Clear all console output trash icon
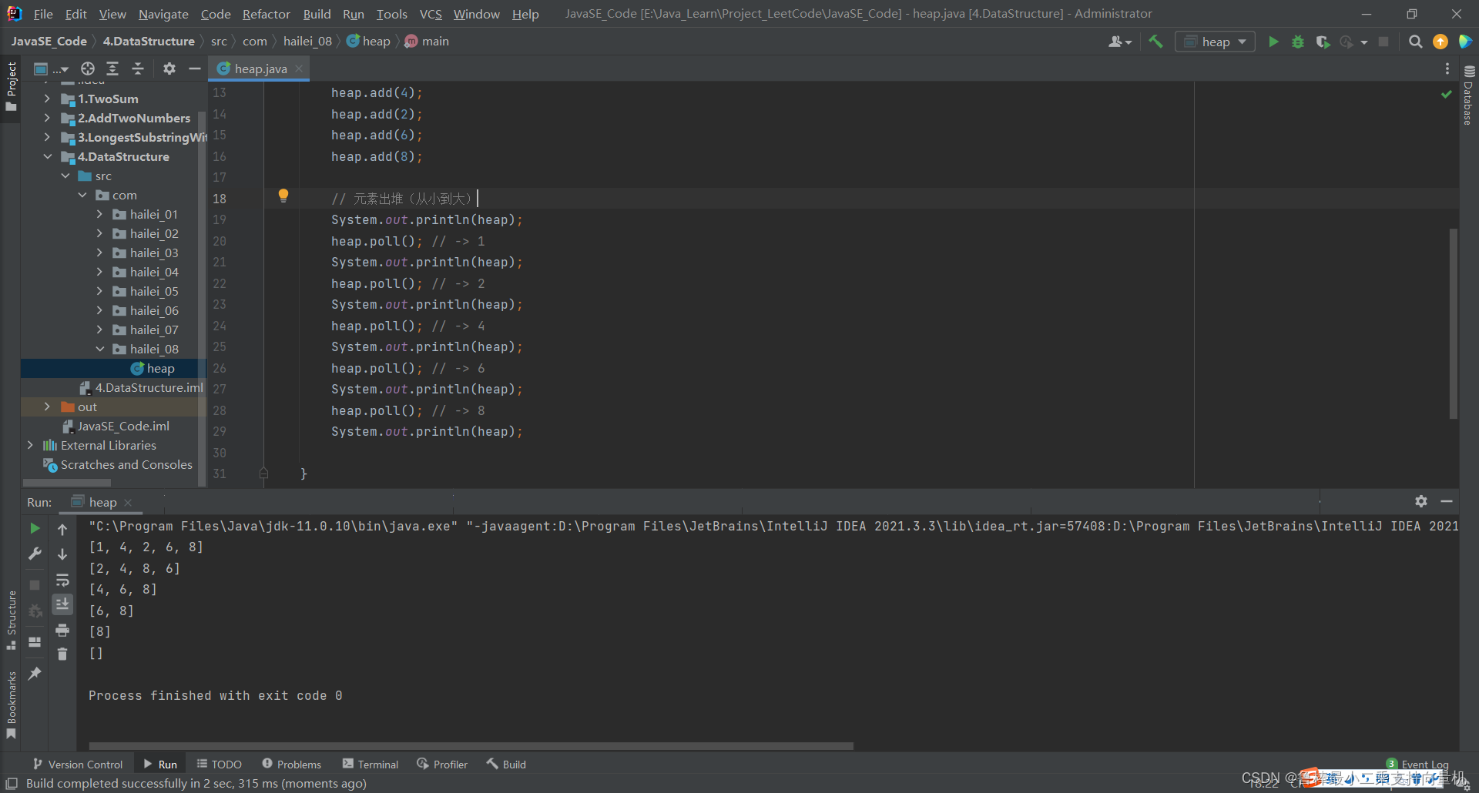The image size is (1479, 793). click(62, 654)
